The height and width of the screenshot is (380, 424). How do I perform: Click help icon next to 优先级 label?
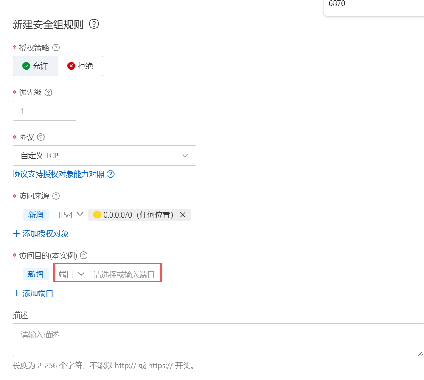48,92
